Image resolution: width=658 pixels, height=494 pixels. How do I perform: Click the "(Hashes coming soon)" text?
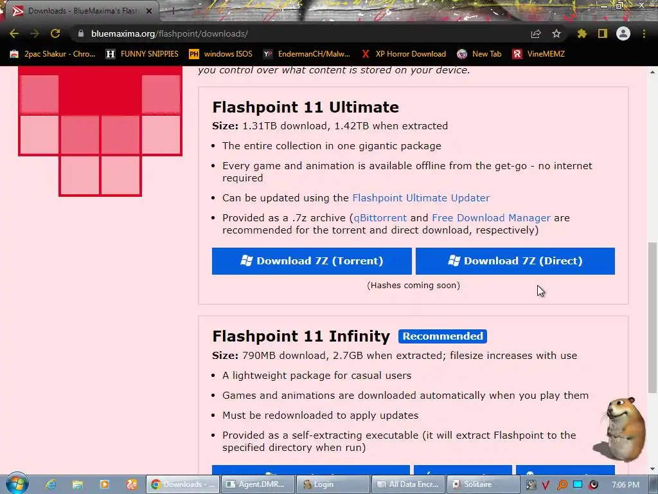pyautogui.click(x=413, y=285)
